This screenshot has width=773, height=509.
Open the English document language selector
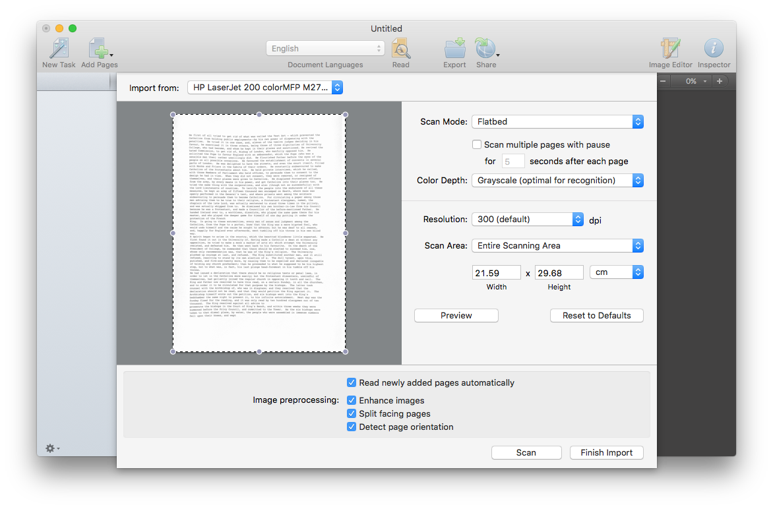[x=325, y=48]
